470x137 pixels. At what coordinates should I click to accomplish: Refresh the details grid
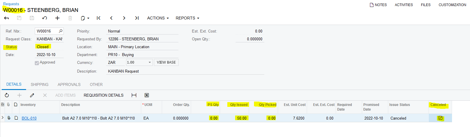click(7, 95)
